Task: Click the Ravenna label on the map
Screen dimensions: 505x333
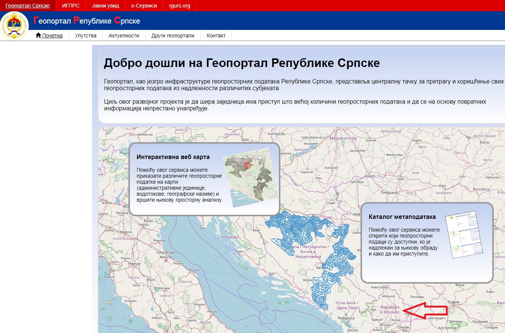Action: [x=159, y=240]
